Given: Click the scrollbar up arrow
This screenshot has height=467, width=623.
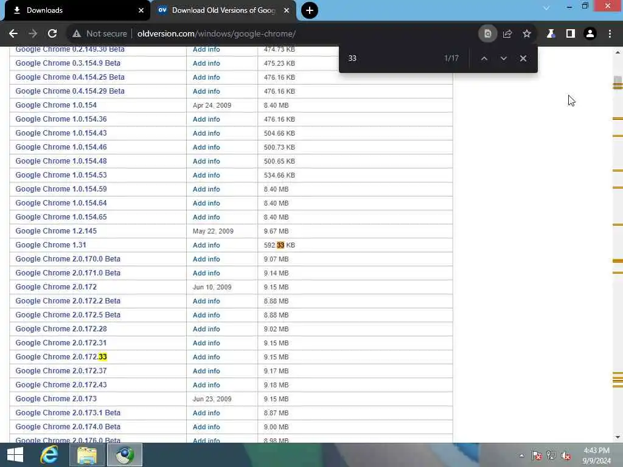Looking at the screenshot, I should (x=618, y=52).
